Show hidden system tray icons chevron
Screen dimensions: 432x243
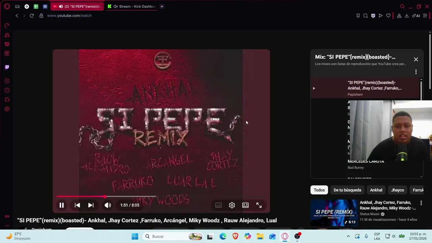348,236
